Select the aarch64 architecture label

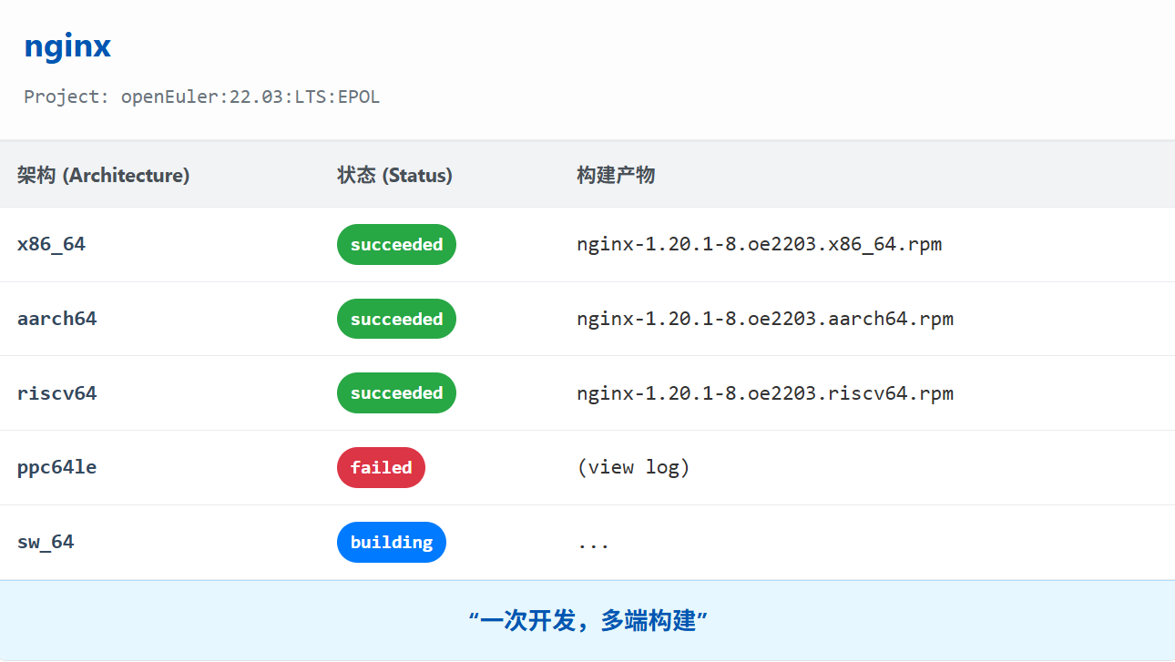tap(56, 319)
